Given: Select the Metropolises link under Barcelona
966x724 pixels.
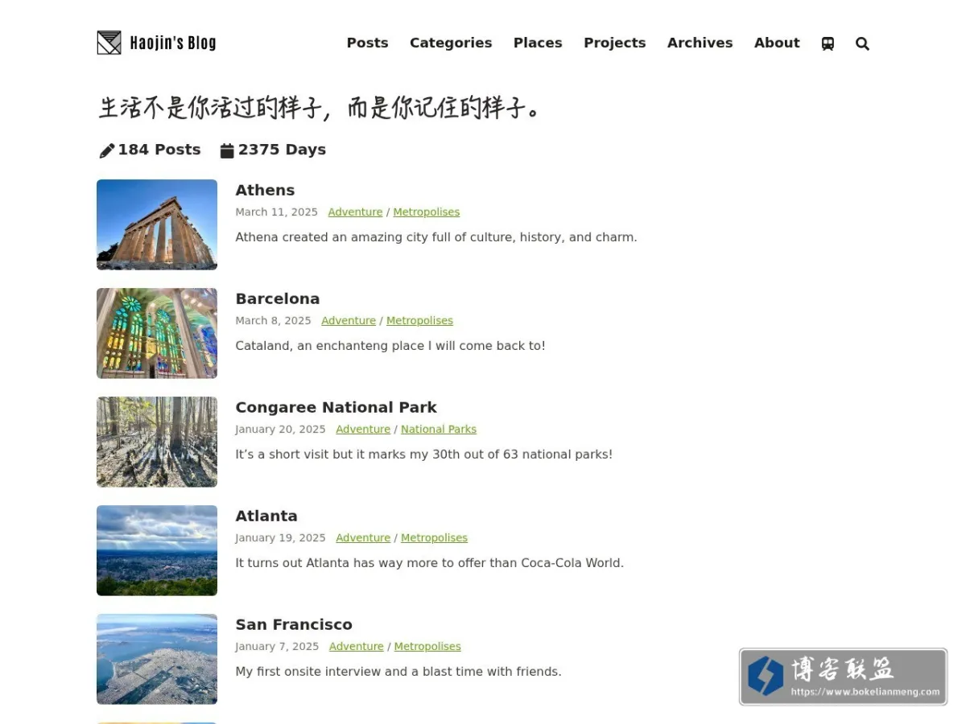Looking at the screenshot, I should pos(419,321).
